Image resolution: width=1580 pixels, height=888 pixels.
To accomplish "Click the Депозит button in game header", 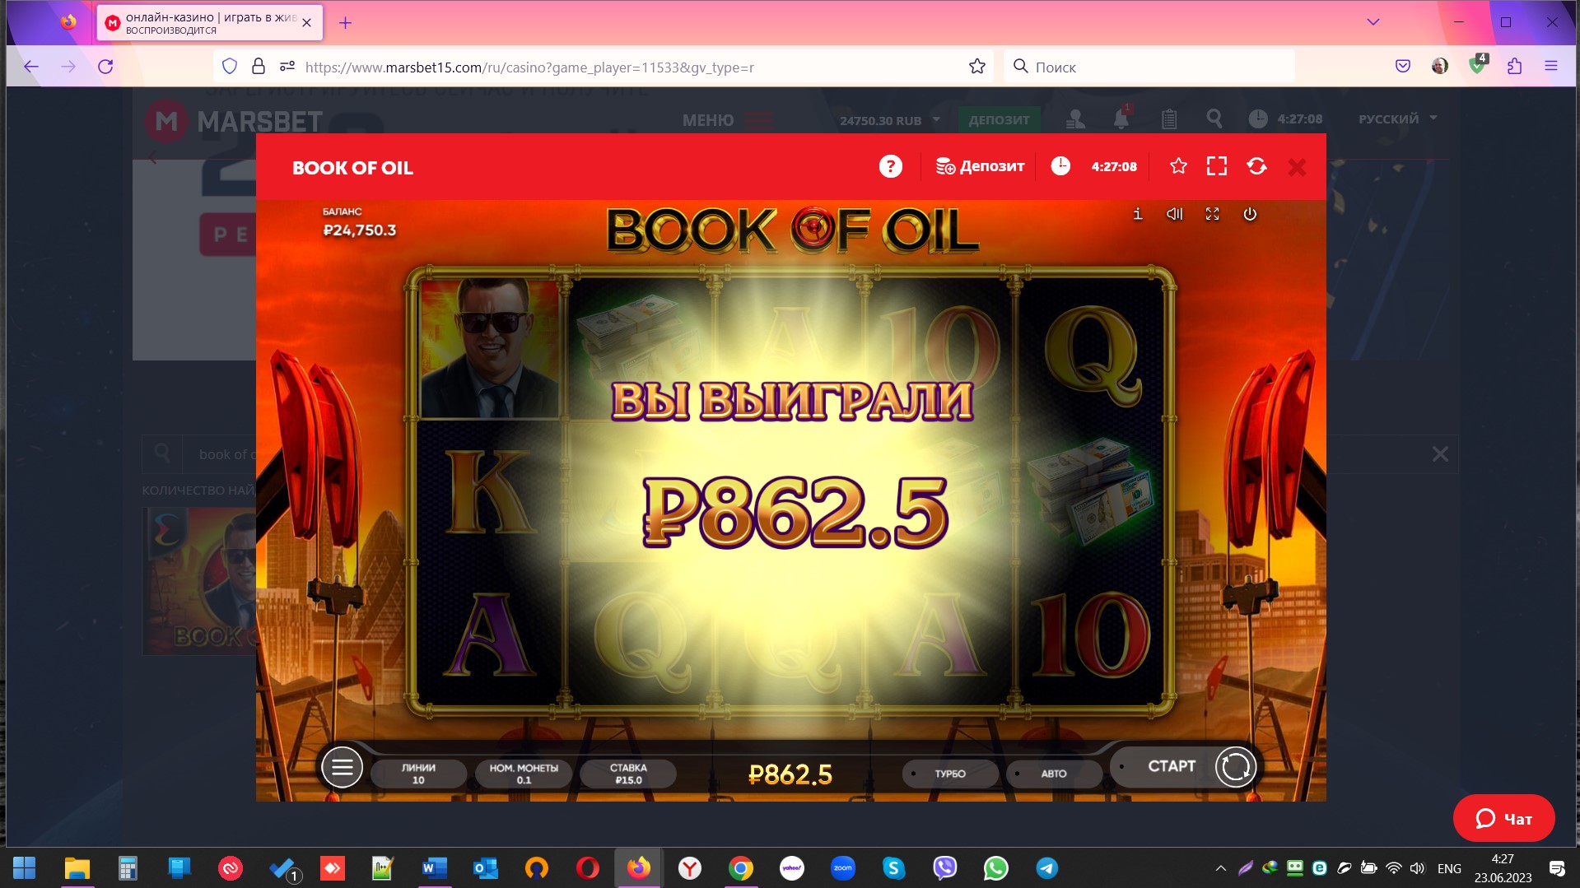I will [x=980, y=166].
